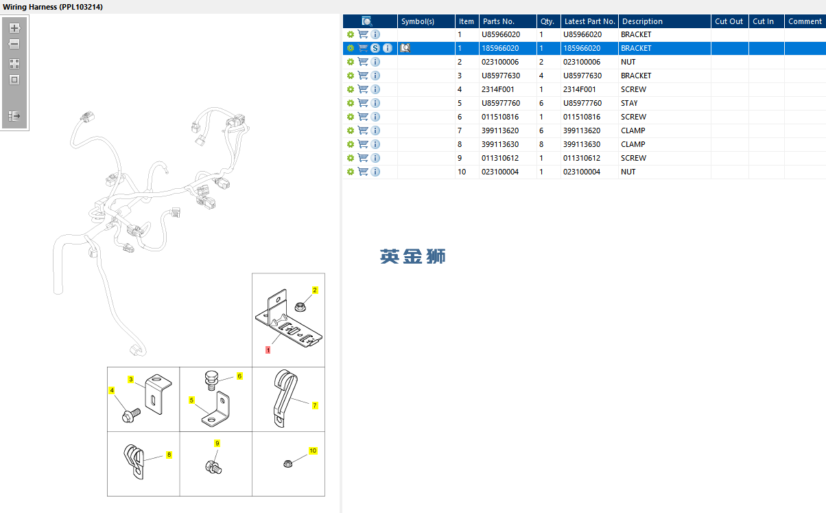Screen dimensions: 826x513
Task: Click part number 2314F001 in Parts No. column
Action: (498, 89)
